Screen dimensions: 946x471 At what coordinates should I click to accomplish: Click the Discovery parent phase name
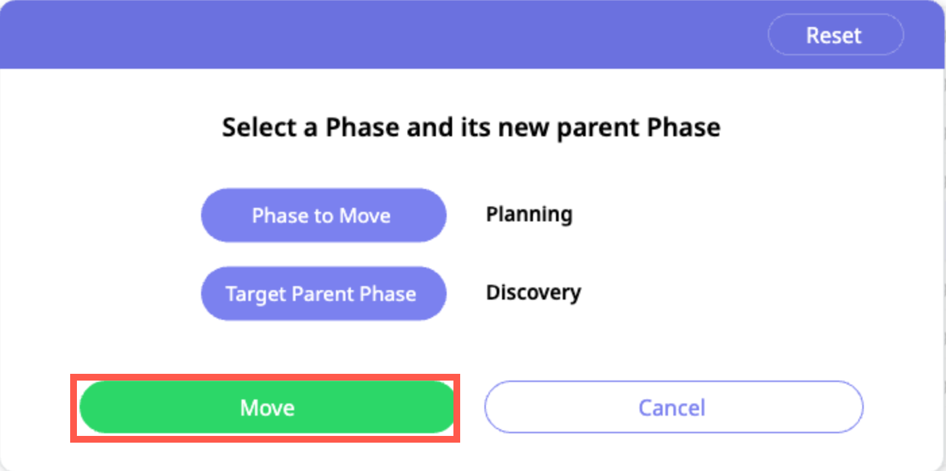[533, 293]
